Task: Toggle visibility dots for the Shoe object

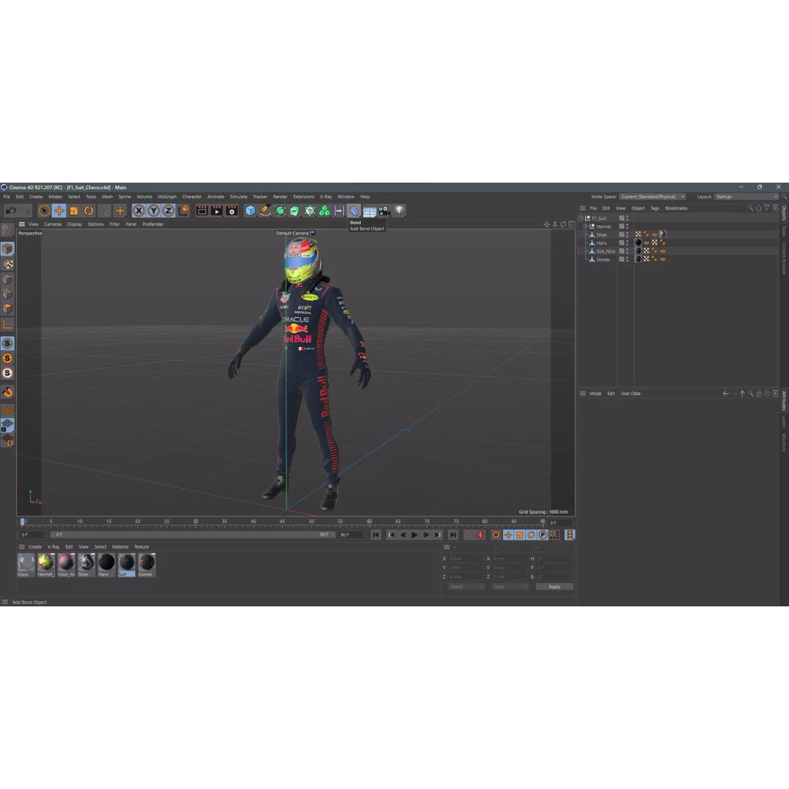Action: pyautogui.click(x=627, y=235)
